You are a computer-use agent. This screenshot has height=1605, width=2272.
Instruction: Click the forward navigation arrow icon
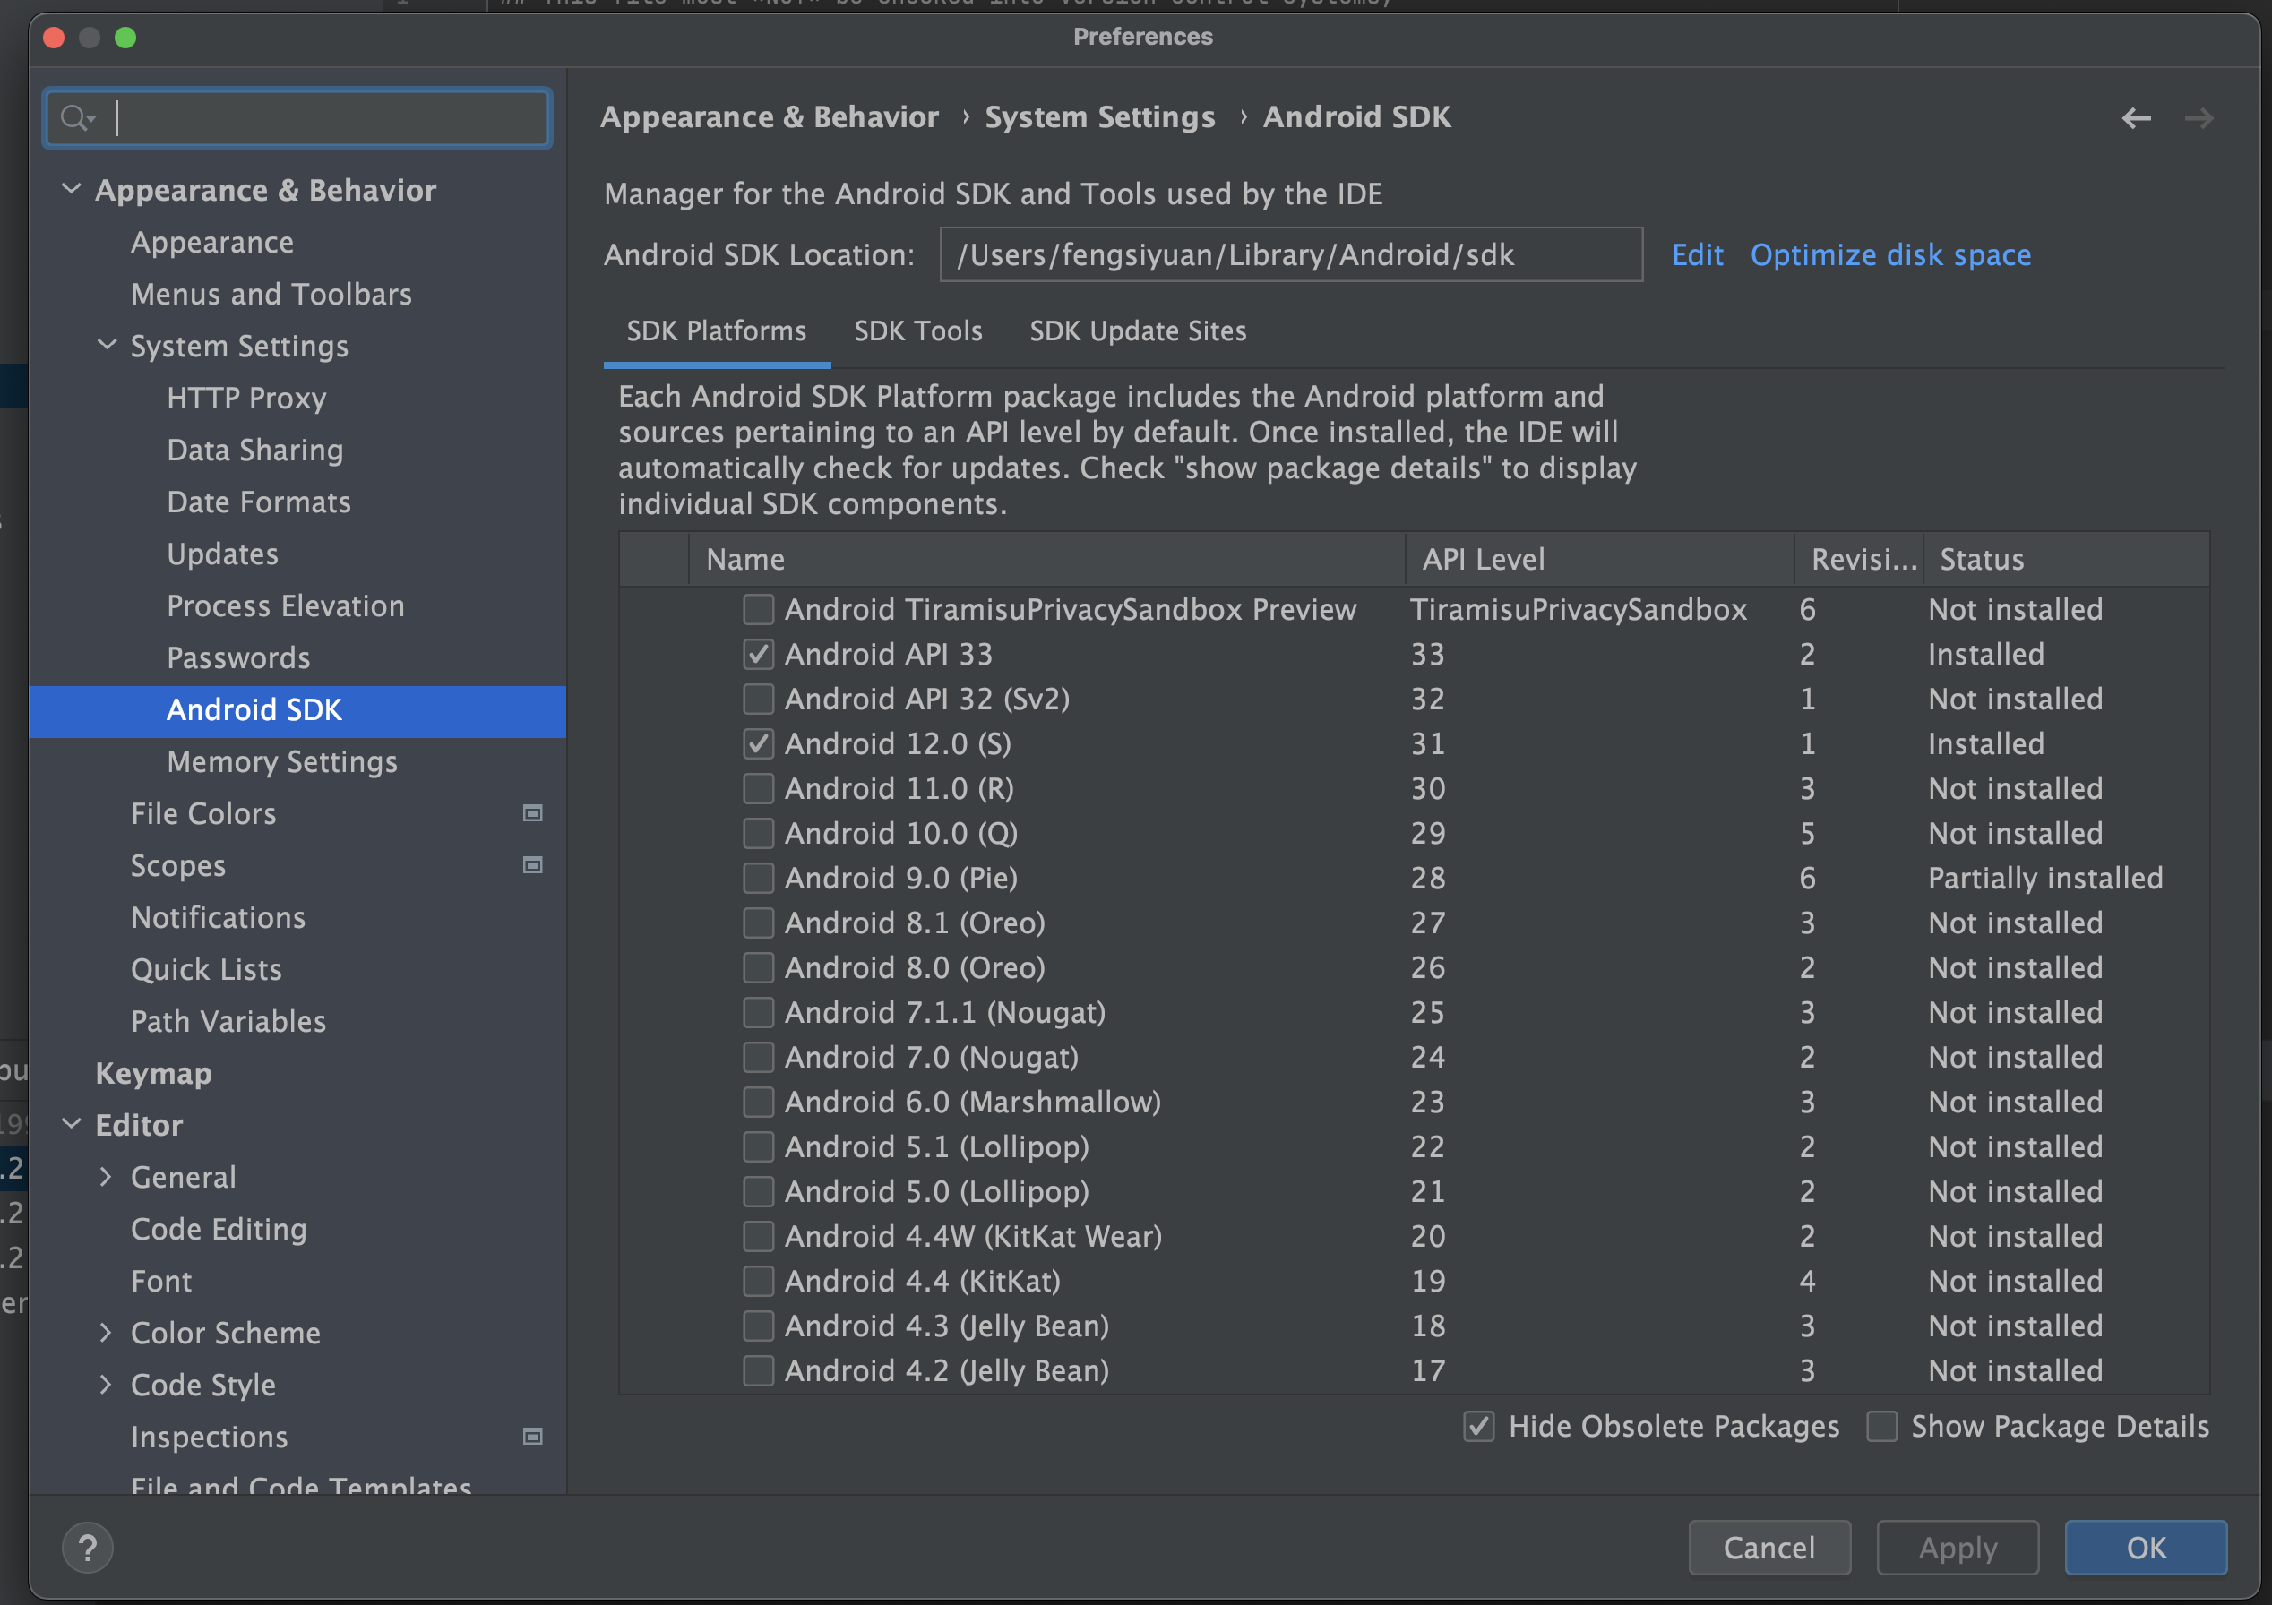tap(2198, 119)
